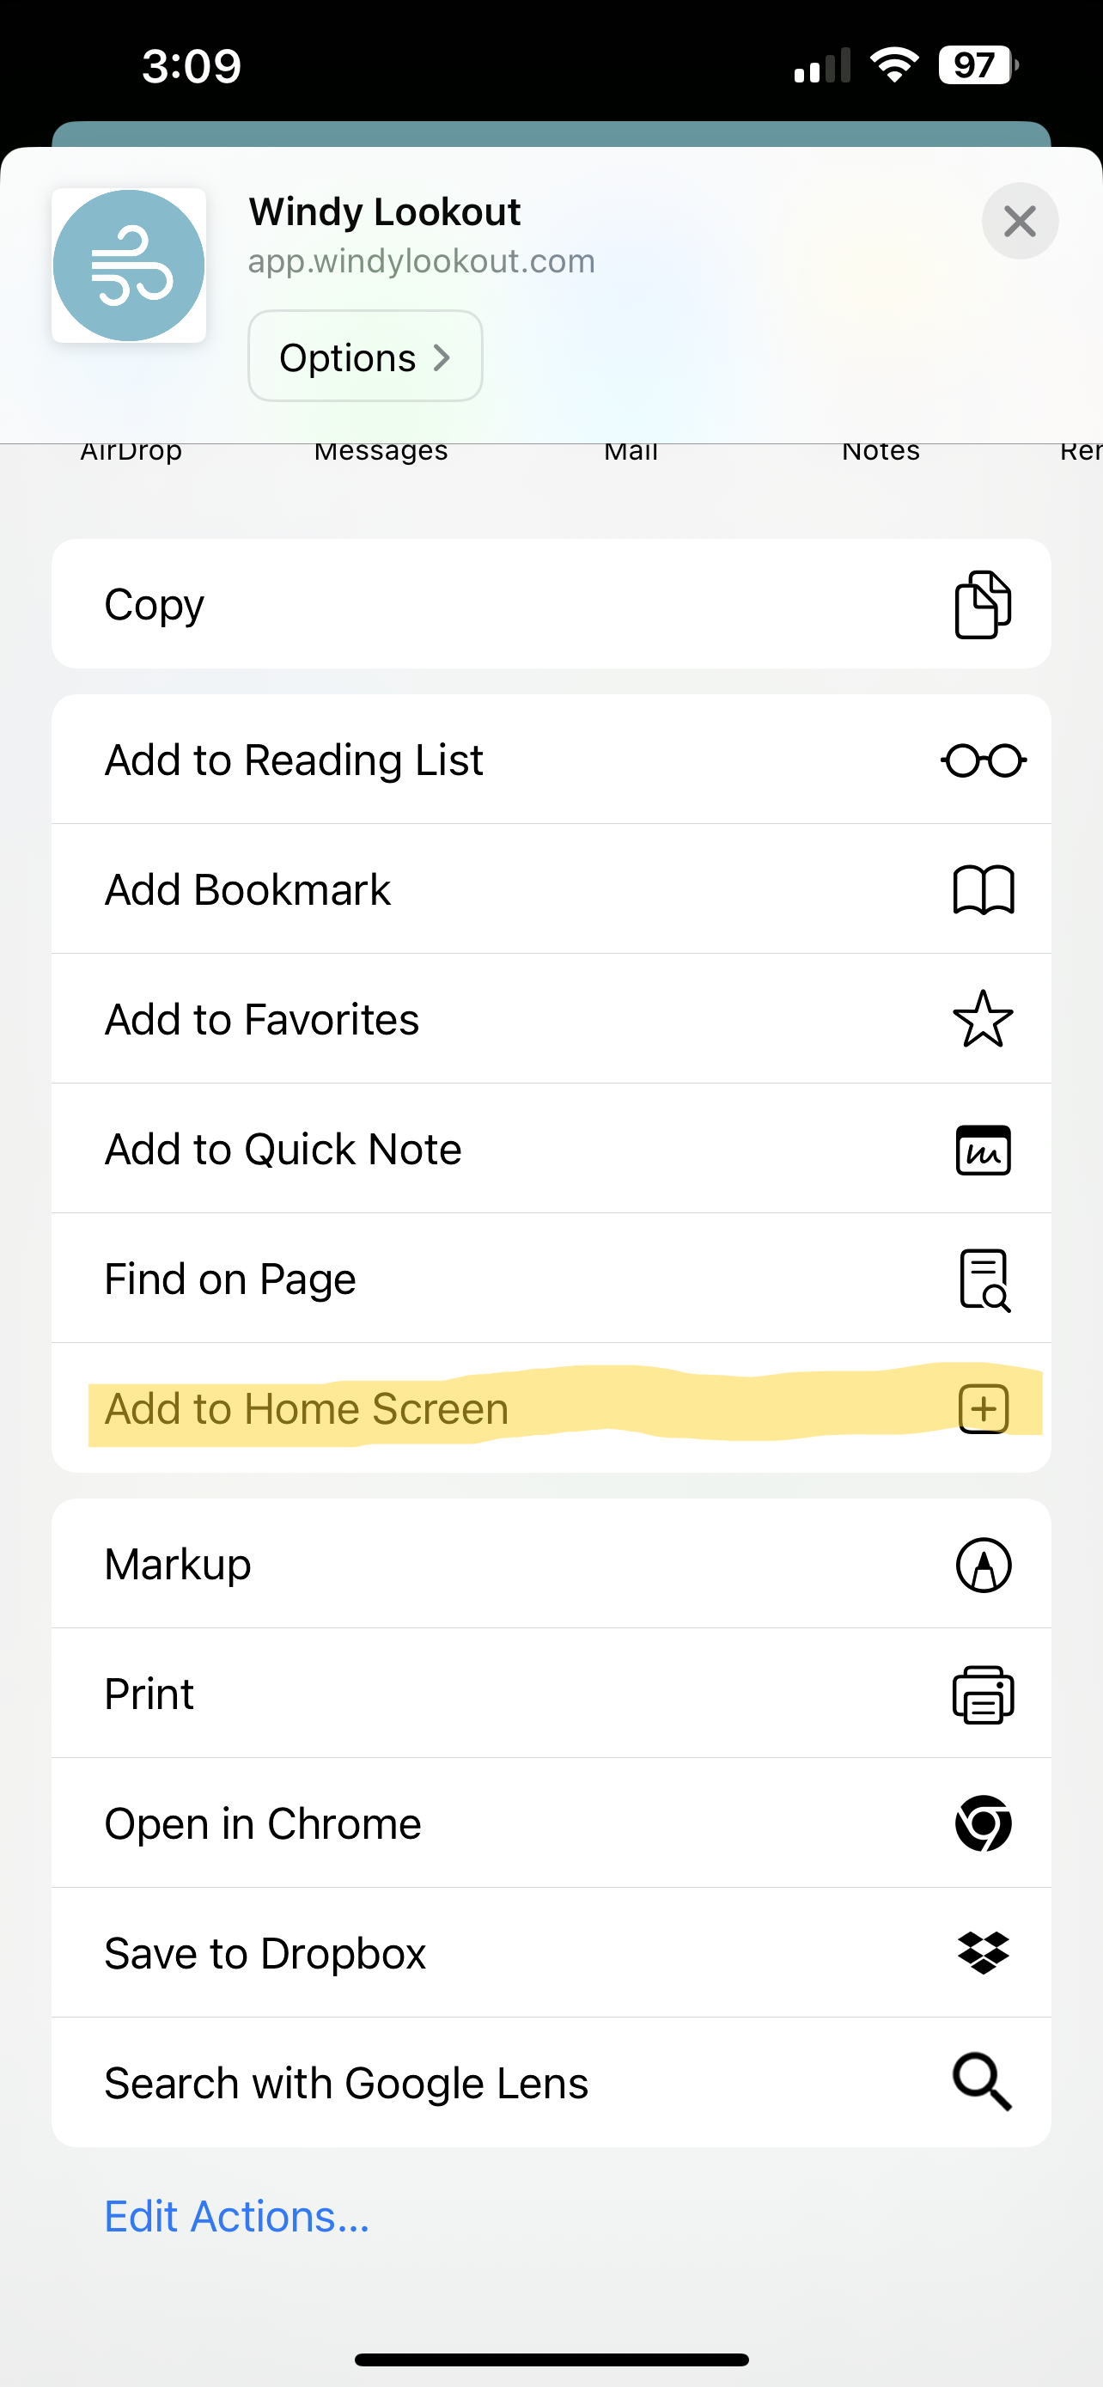
Task: Expand the Options chevron button
Action: [365, 357]
